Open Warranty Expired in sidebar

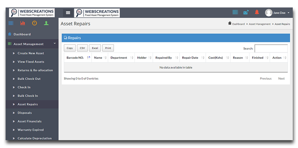[31, 130]
